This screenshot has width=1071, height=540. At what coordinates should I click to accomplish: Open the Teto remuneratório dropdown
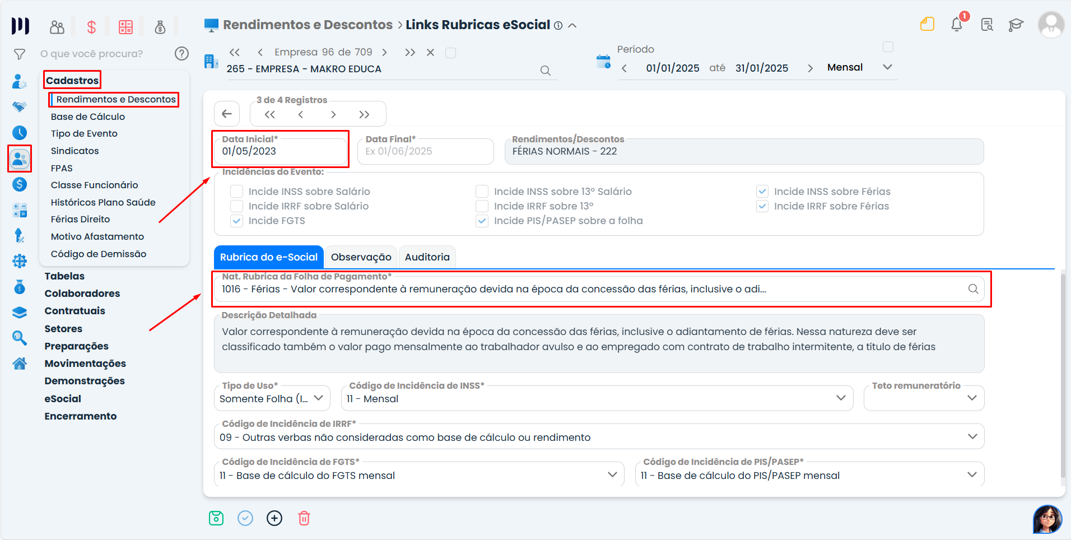click(924, 398)
